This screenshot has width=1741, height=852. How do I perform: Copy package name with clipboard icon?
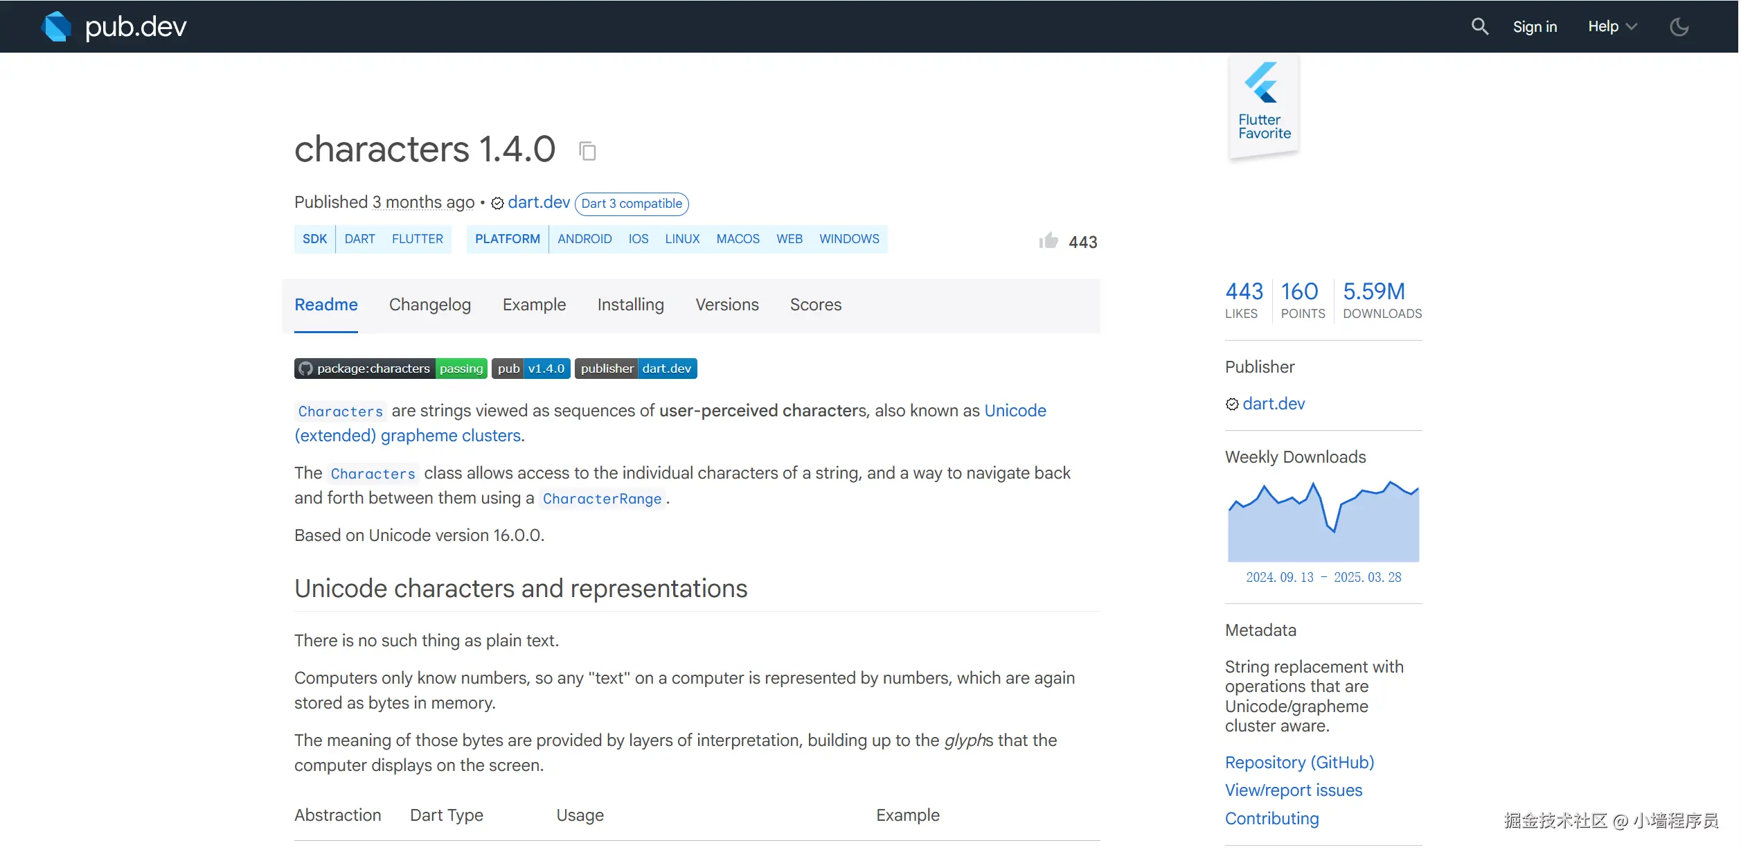coord(588,151)
